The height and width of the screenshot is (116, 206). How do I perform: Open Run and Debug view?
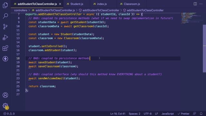click(x=5, y=37)
